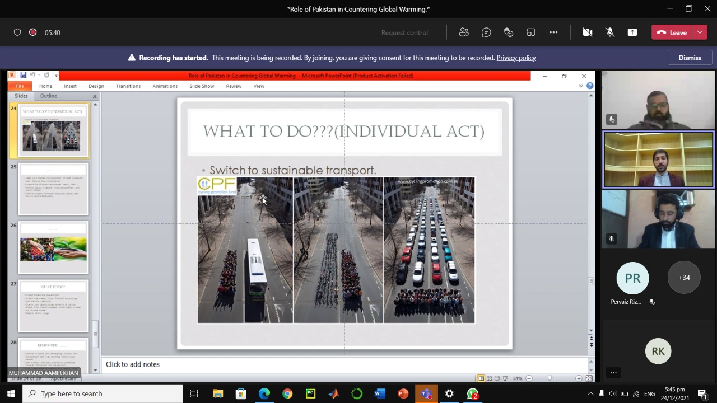Open WhatsApp from the taskbar
The height and width of the screenshot is (403, 717).
pyautogui.click(x=473, y=393)
